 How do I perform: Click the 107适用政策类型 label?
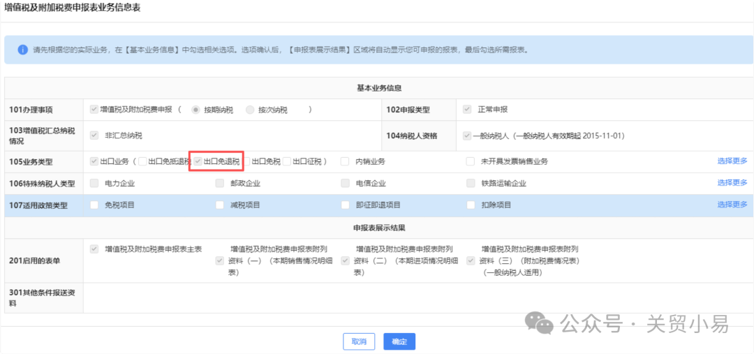38,205
